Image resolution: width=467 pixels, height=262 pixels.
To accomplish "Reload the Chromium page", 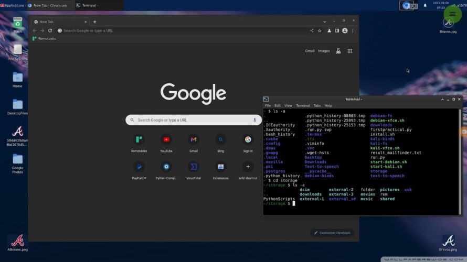I will click(50, 30).
